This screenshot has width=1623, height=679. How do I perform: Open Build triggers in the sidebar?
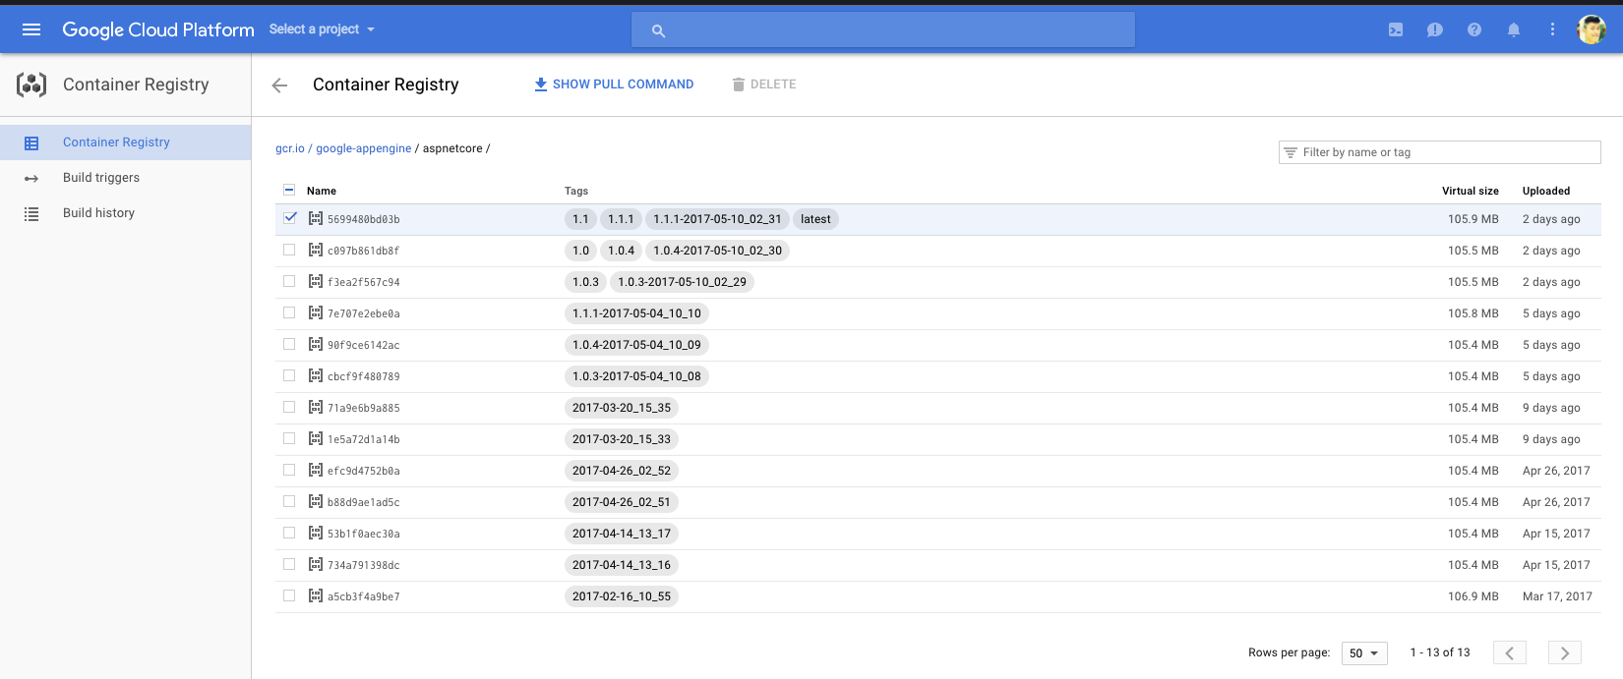coord(101,178)
